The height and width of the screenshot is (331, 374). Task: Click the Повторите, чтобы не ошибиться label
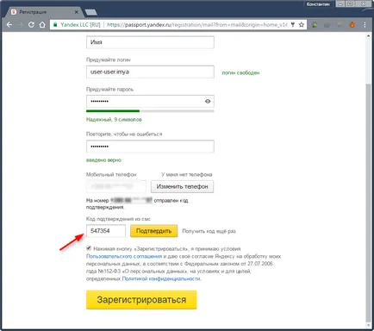[124, 134]
